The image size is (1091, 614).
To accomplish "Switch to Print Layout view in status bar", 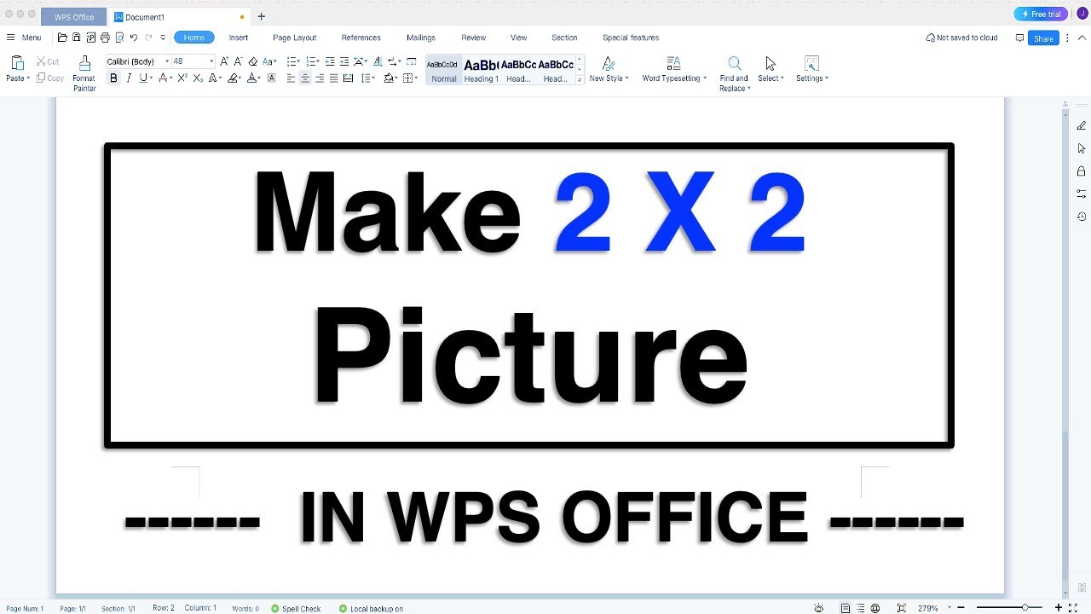I will pyautogui.click(x=846, y=608).
